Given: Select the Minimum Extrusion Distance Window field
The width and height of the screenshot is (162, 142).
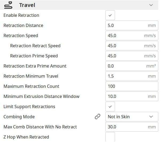Looking at the screenshot, I should coord(132,96).
